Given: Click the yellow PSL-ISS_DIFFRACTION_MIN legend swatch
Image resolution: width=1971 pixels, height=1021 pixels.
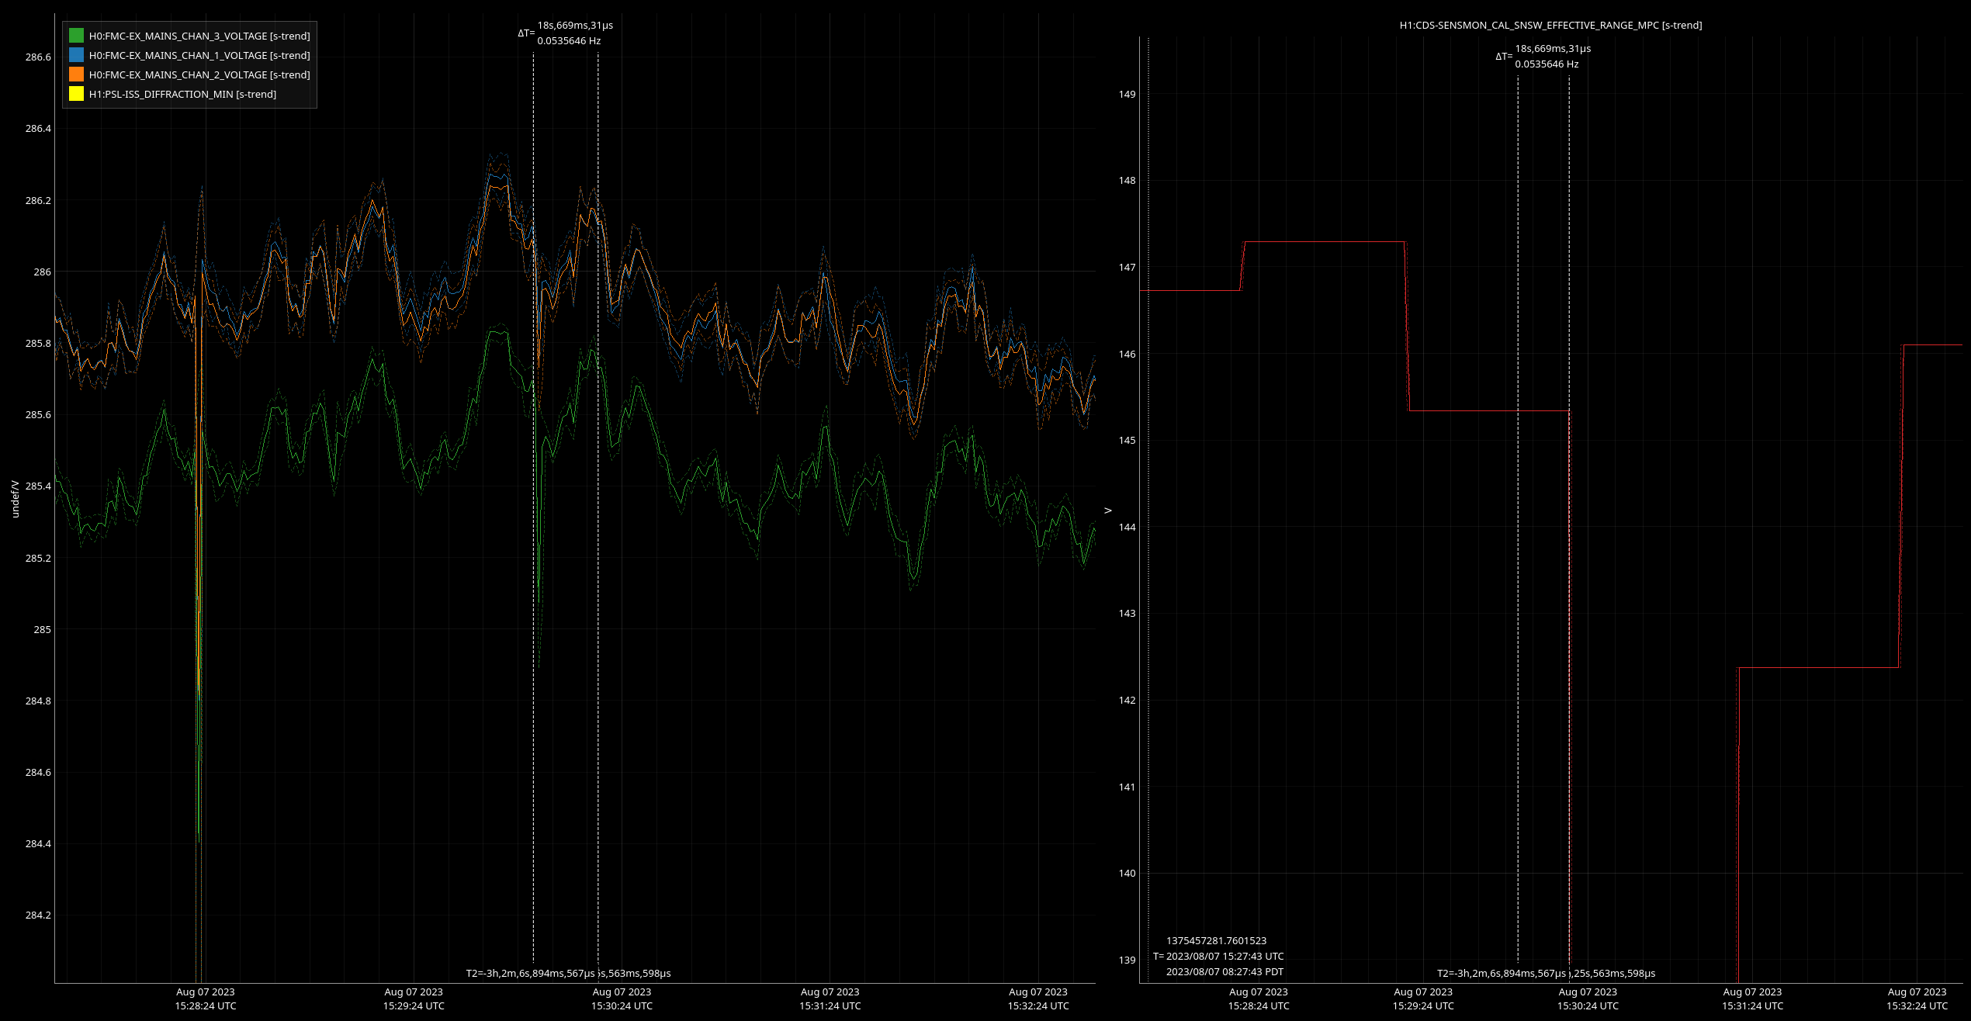Looking at the screenshot, I should [76, 94].
